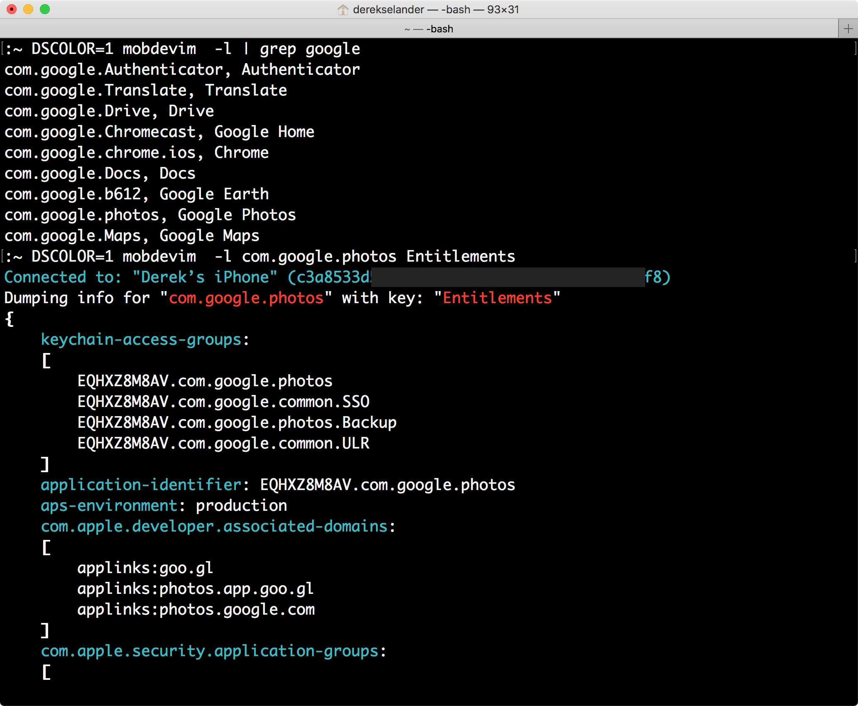
Task: Click the "keychain-access-groups:" key
Action: (145, 339)
